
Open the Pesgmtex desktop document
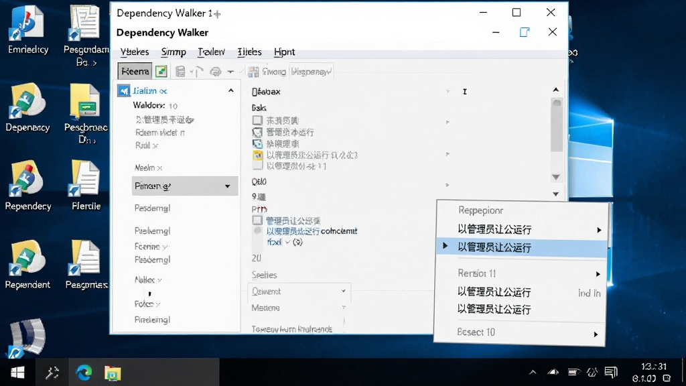tap(86, 264)
